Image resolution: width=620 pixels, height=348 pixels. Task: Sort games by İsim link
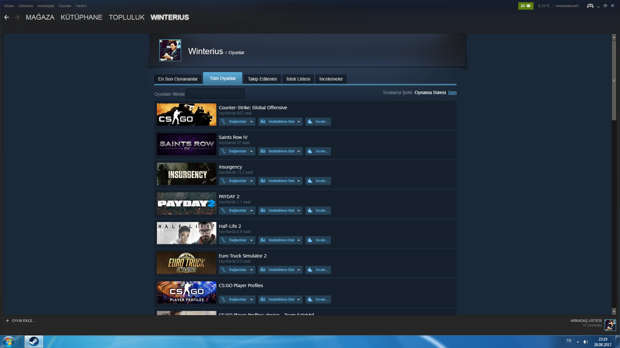pos(452,92)
